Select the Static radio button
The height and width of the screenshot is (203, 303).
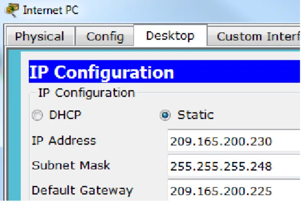pyautogui.click(x=165, y=115)
